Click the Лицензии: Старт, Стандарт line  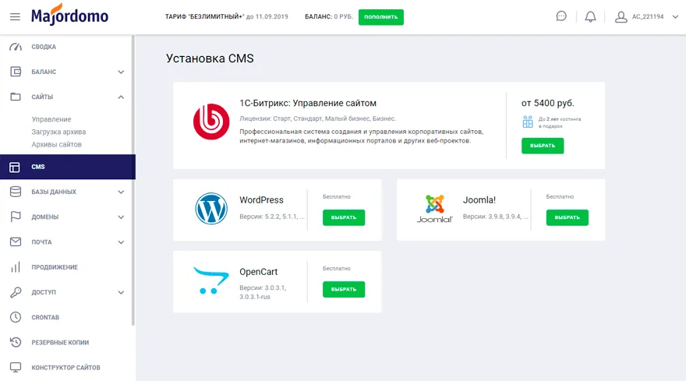[x=317, y=118]
